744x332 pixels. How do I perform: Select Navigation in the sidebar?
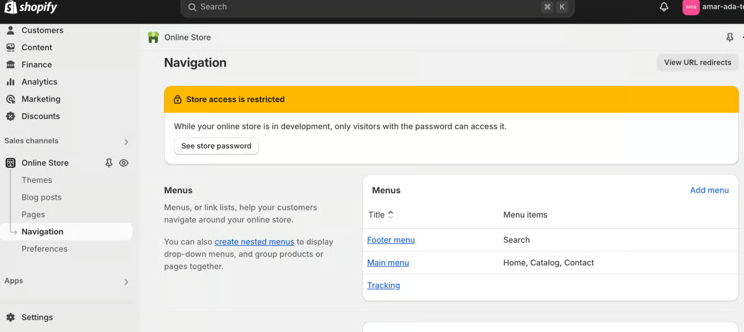tap(66, 232)
